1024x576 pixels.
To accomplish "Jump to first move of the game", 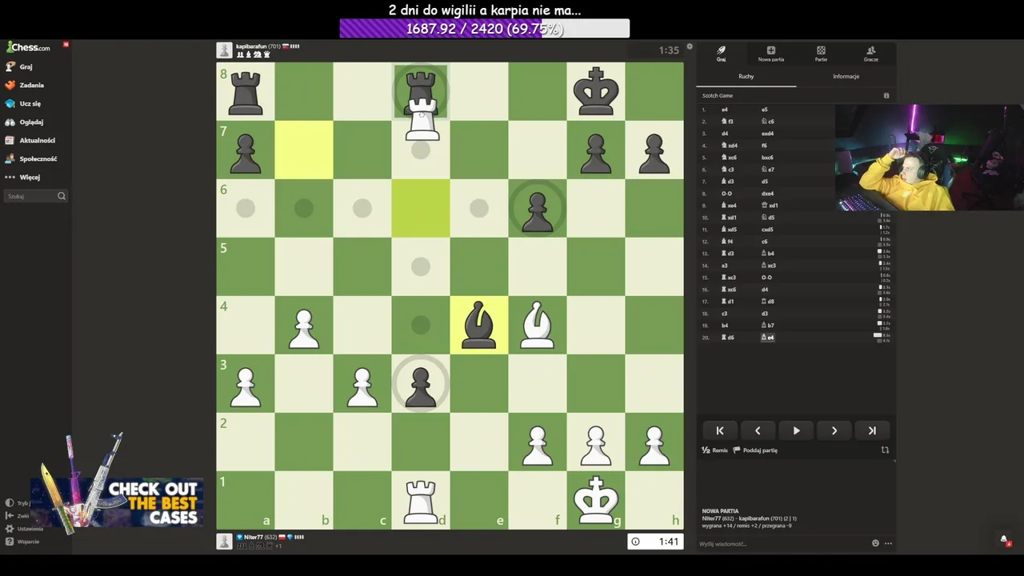I will click(719, 430).
